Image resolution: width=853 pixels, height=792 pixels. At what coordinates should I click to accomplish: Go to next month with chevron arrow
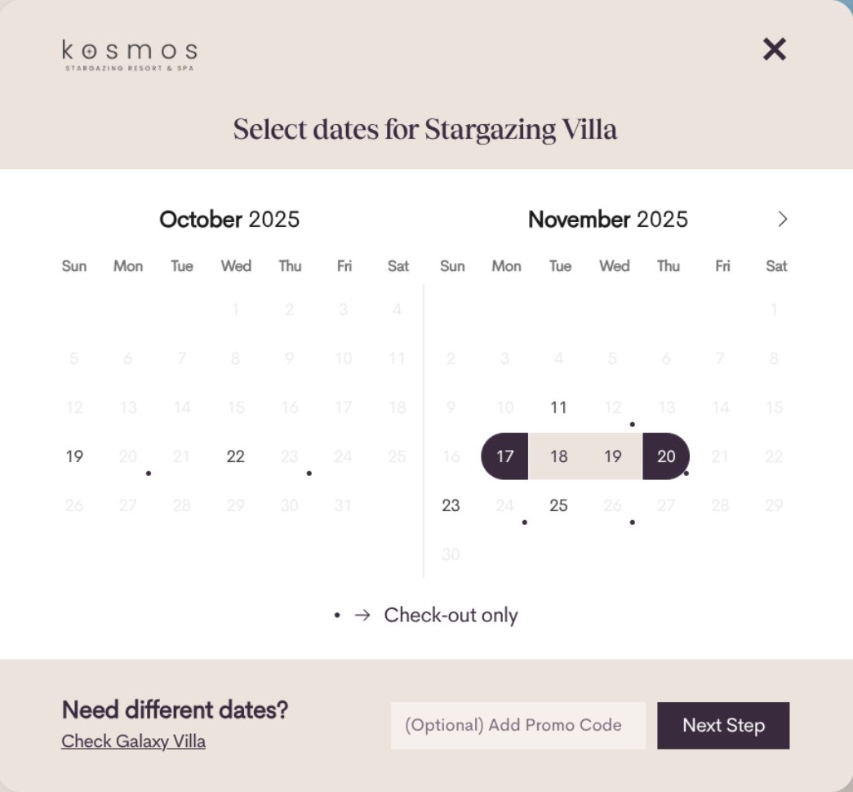(783, 219)
